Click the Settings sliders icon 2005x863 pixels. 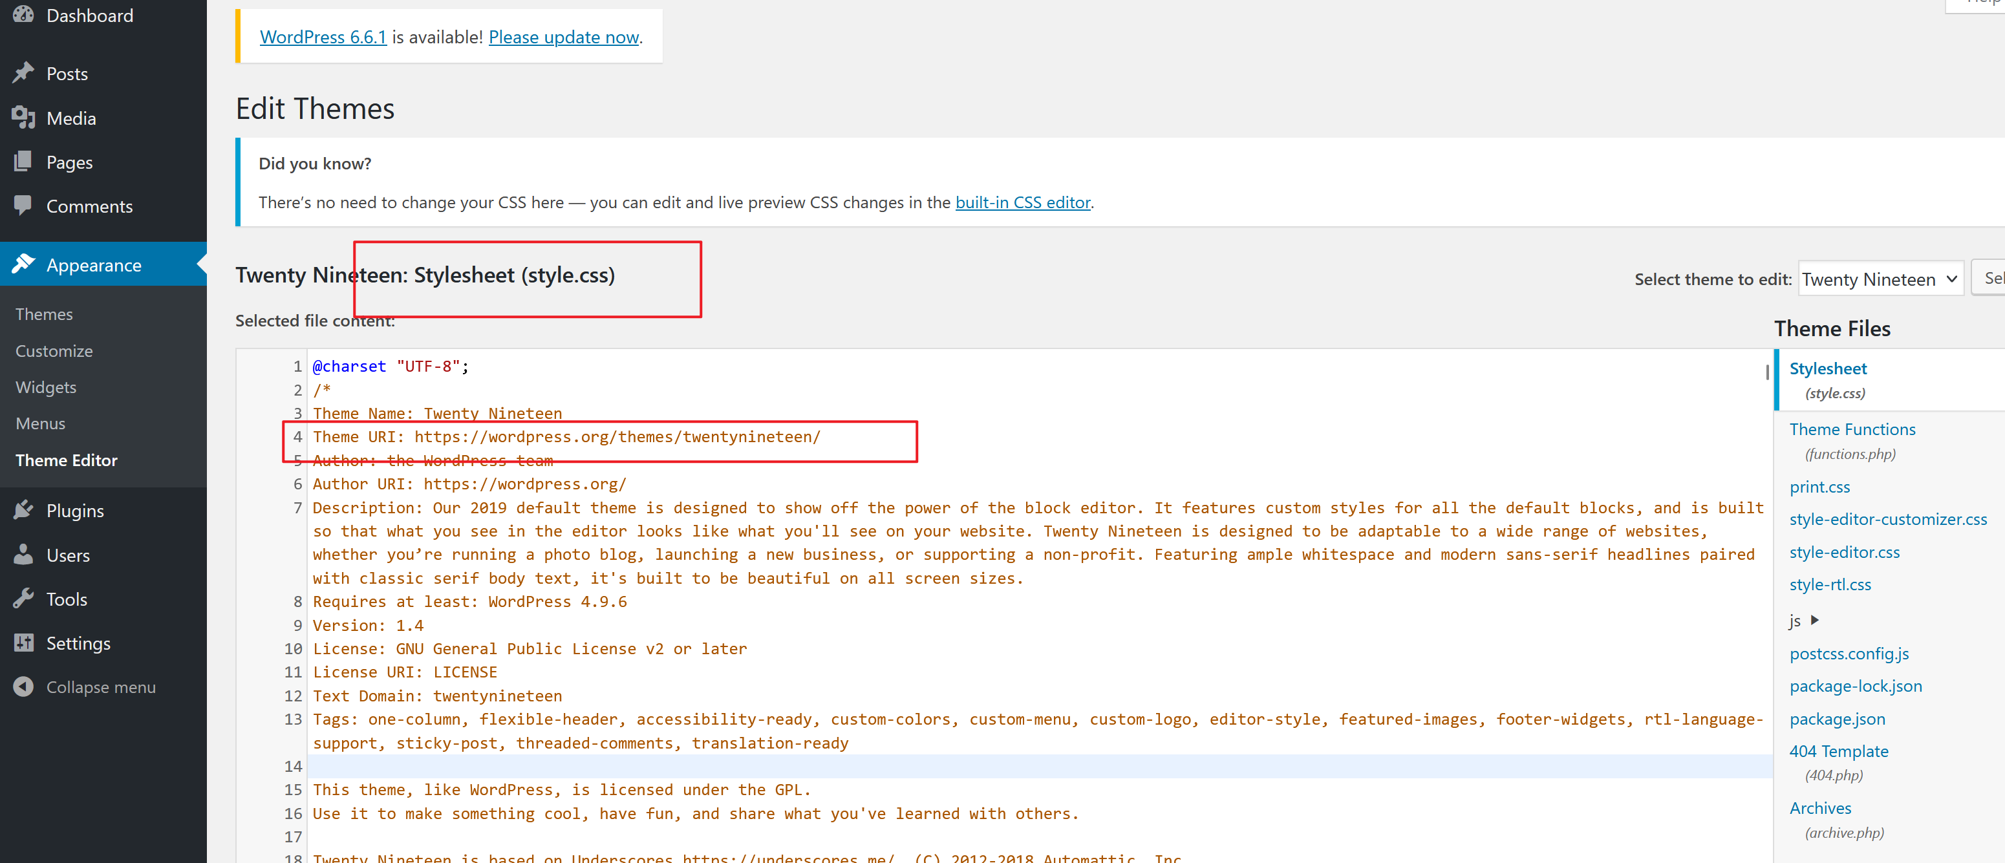[23, 643]
